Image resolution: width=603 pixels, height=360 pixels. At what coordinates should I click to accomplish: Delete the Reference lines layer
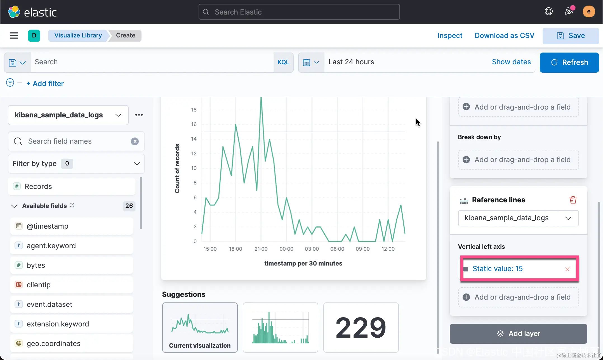coord(573,200)
